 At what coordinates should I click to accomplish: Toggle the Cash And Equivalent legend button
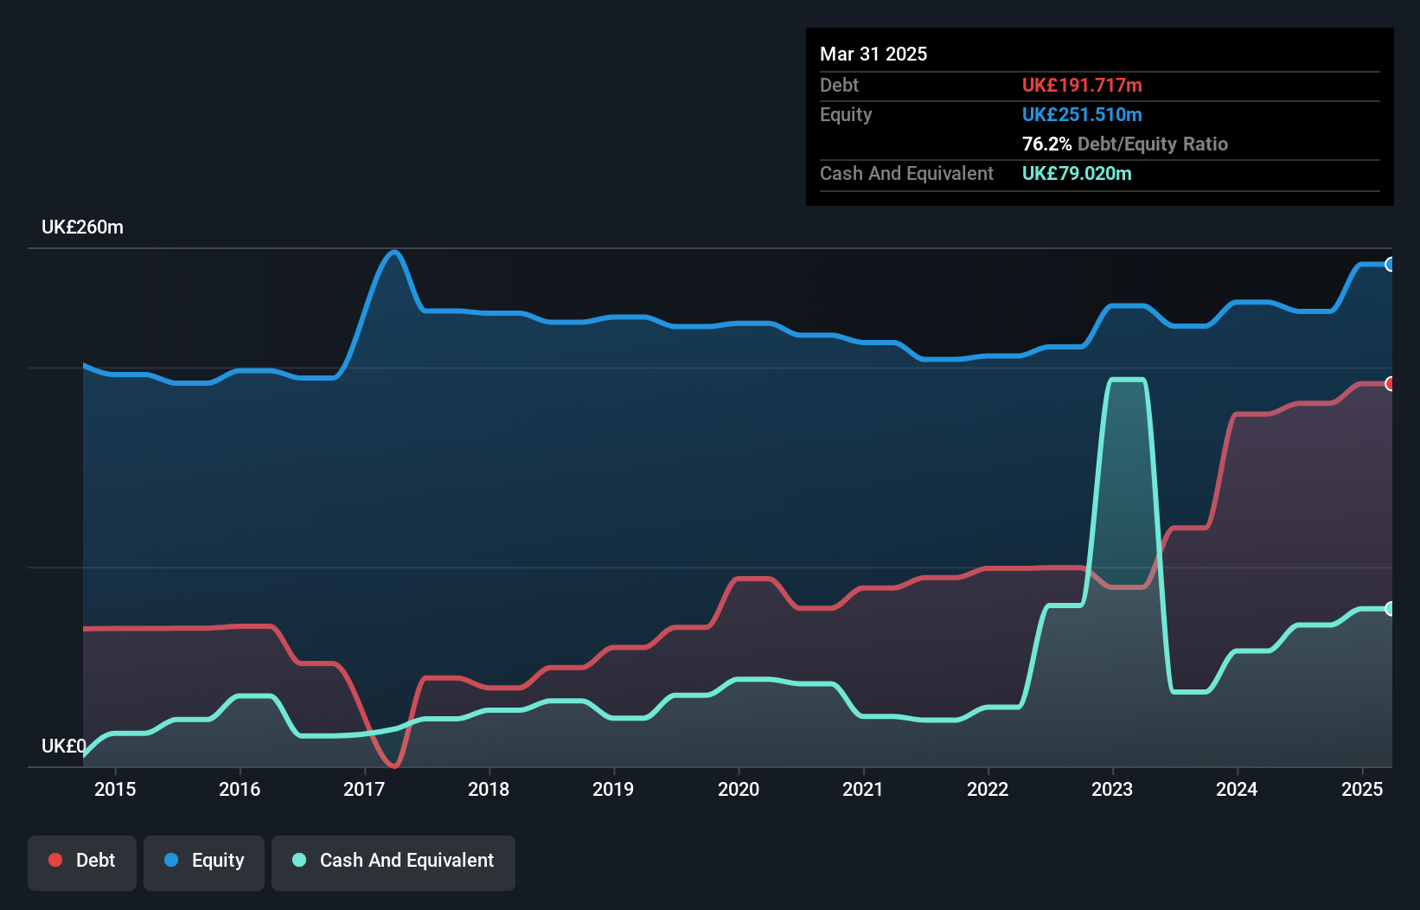(393, 862)
